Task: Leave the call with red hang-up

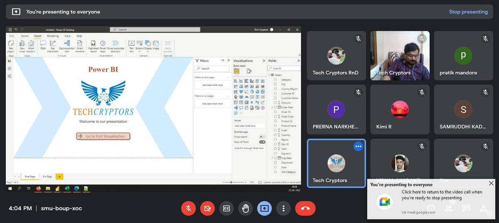Action: pos(305,208)
